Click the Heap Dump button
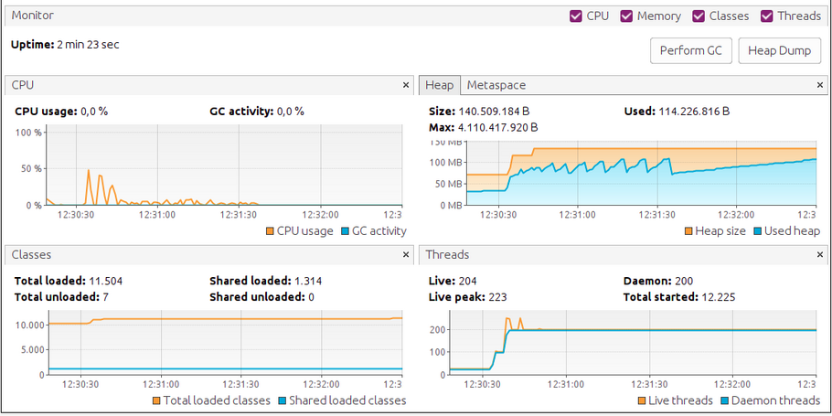This screenshot has width=832, height=416. 779,50
